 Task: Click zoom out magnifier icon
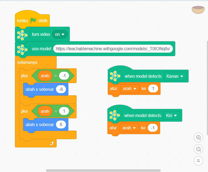point(198,149)
